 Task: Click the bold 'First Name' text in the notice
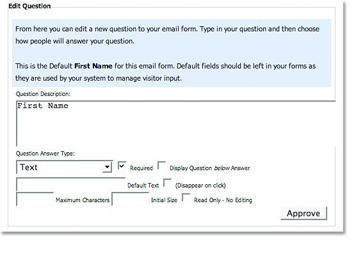[93, 66]
